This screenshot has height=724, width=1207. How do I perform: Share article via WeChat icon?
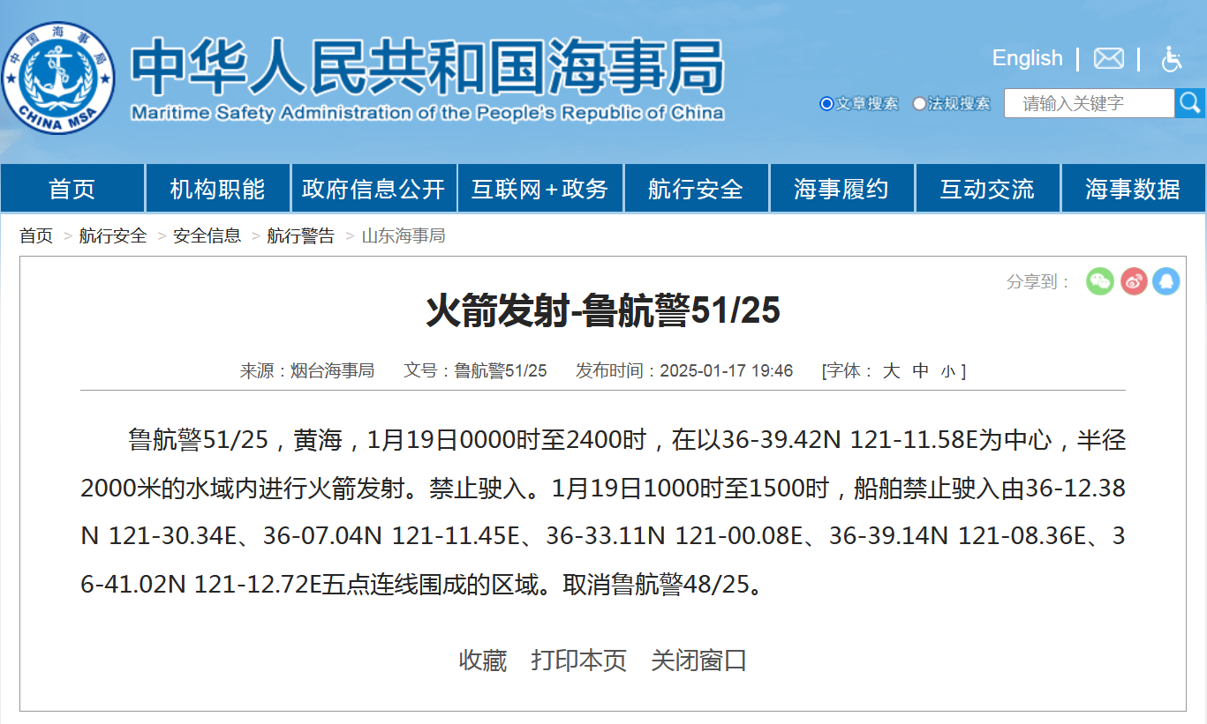click(1099, 281)
